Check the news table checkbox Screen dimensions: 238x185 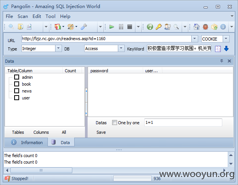coord(17,91)
